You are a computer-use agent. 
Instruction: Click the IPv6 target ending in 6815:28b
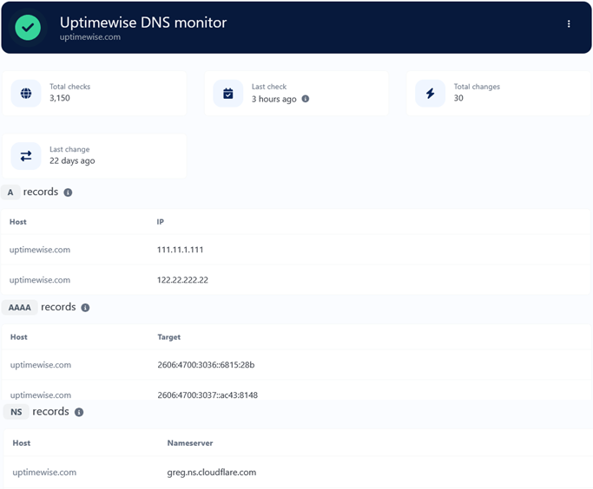click(206, 365)
